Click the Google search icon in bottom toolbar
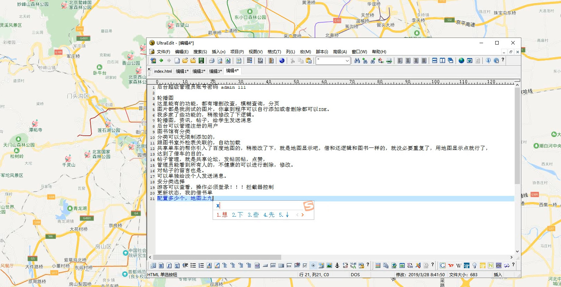Screen dimensions: 561x287 tap(443, 265)
